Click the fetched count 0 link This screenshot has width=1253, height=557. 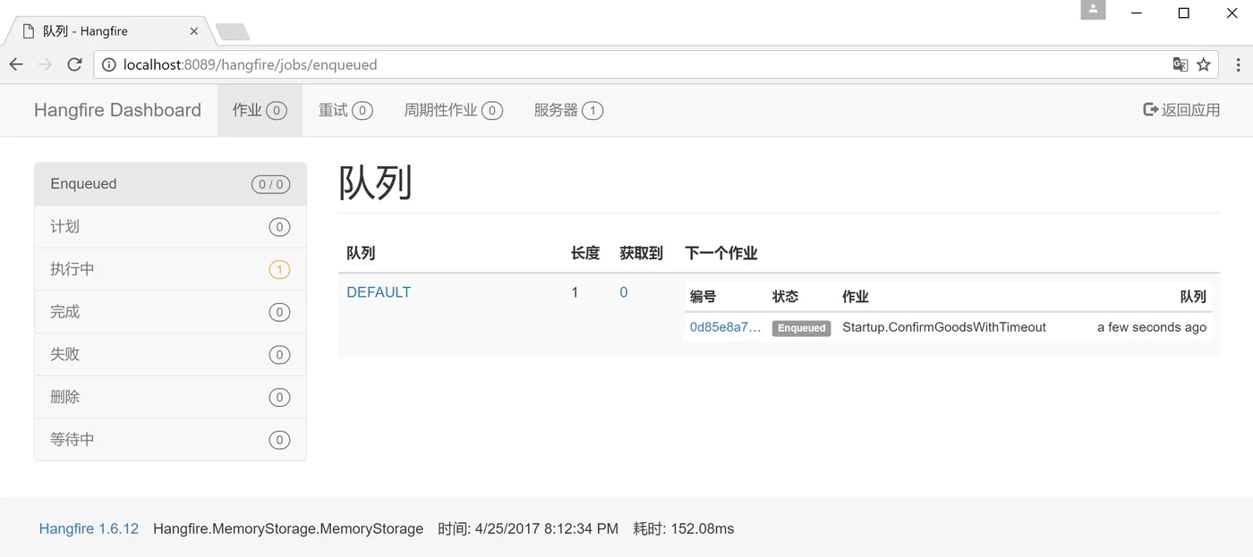(624, 292)
